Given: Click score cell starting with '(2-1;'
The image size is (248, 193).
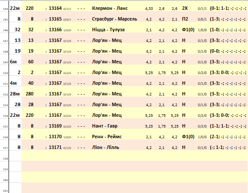Looking at the screenshot, I should (x=228, y=137).
